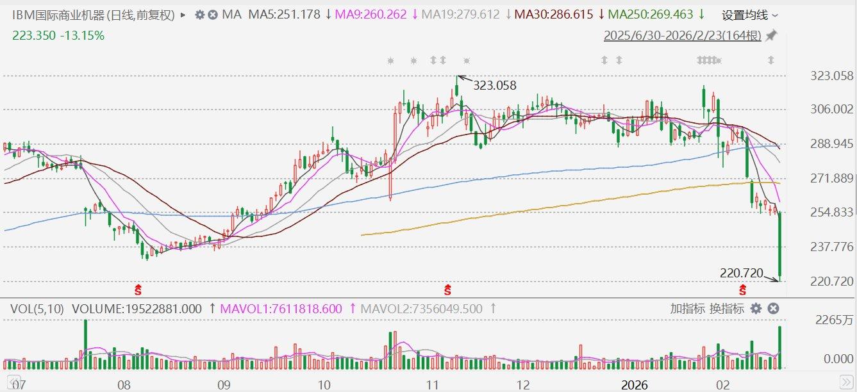Toggle the MA5:251.178 moving average label

click(284, 14)
